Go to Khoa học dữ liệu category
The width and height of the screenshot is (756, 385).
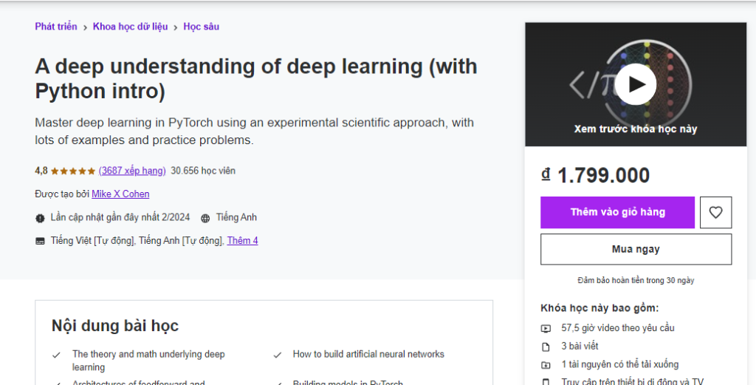(130, 27)
